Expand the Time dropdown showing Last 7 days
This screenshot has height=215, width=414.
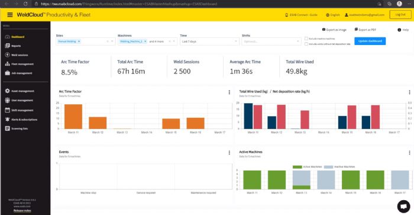(209, 41)
